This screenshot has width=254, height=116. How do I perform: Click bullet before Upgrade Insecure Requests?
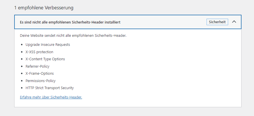pos(22,45)
